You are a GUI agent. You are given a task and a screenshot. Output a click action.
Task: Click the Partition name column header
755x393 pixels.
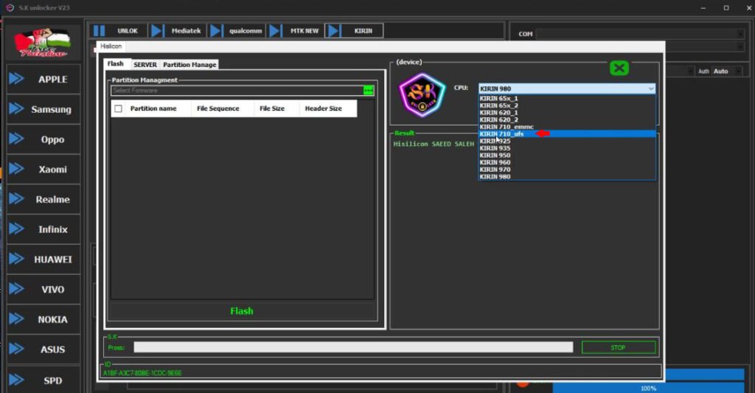coord(153,108)
